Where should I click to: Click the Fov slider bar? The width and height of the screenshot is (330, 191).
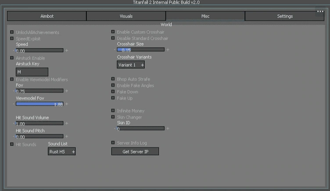coord(39,91)
